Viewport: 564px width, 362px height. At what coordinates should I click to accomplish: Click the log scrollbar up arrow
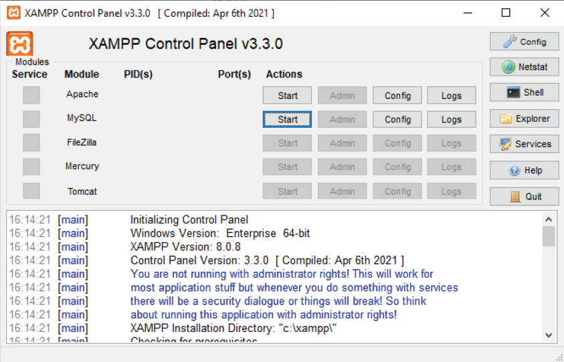[549, 219]
